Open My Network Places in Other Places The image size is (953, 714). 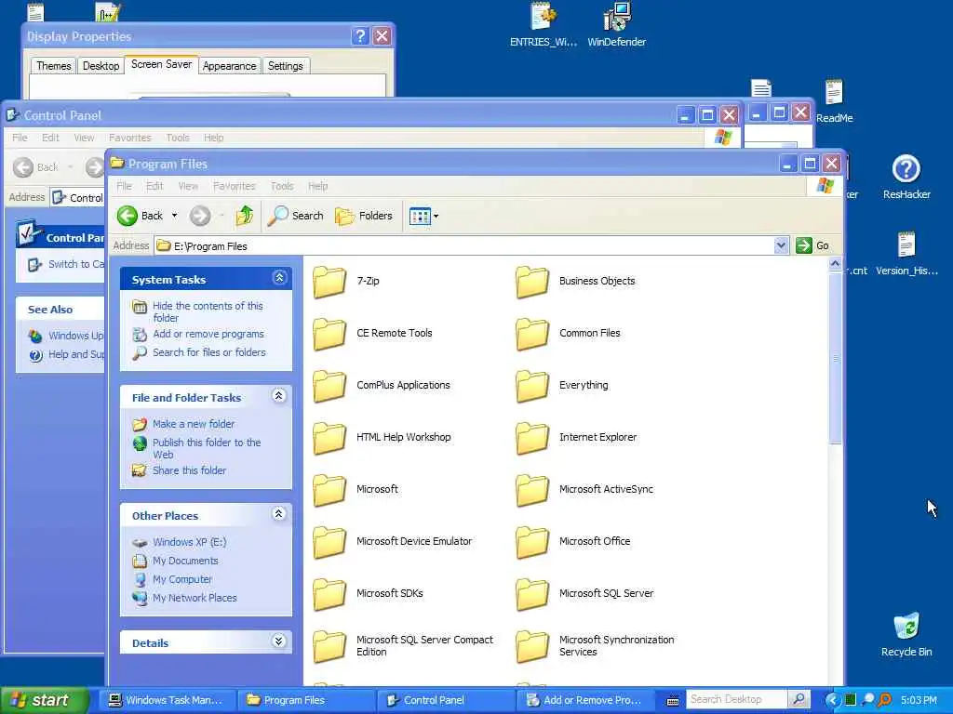(195, 598)
